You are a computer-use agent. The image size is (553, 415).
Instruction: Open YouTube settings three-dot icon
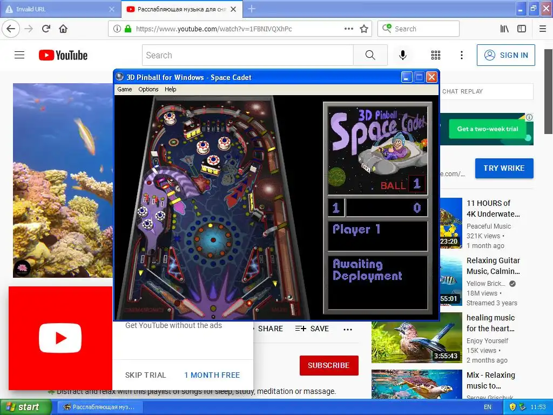[462, 55]
